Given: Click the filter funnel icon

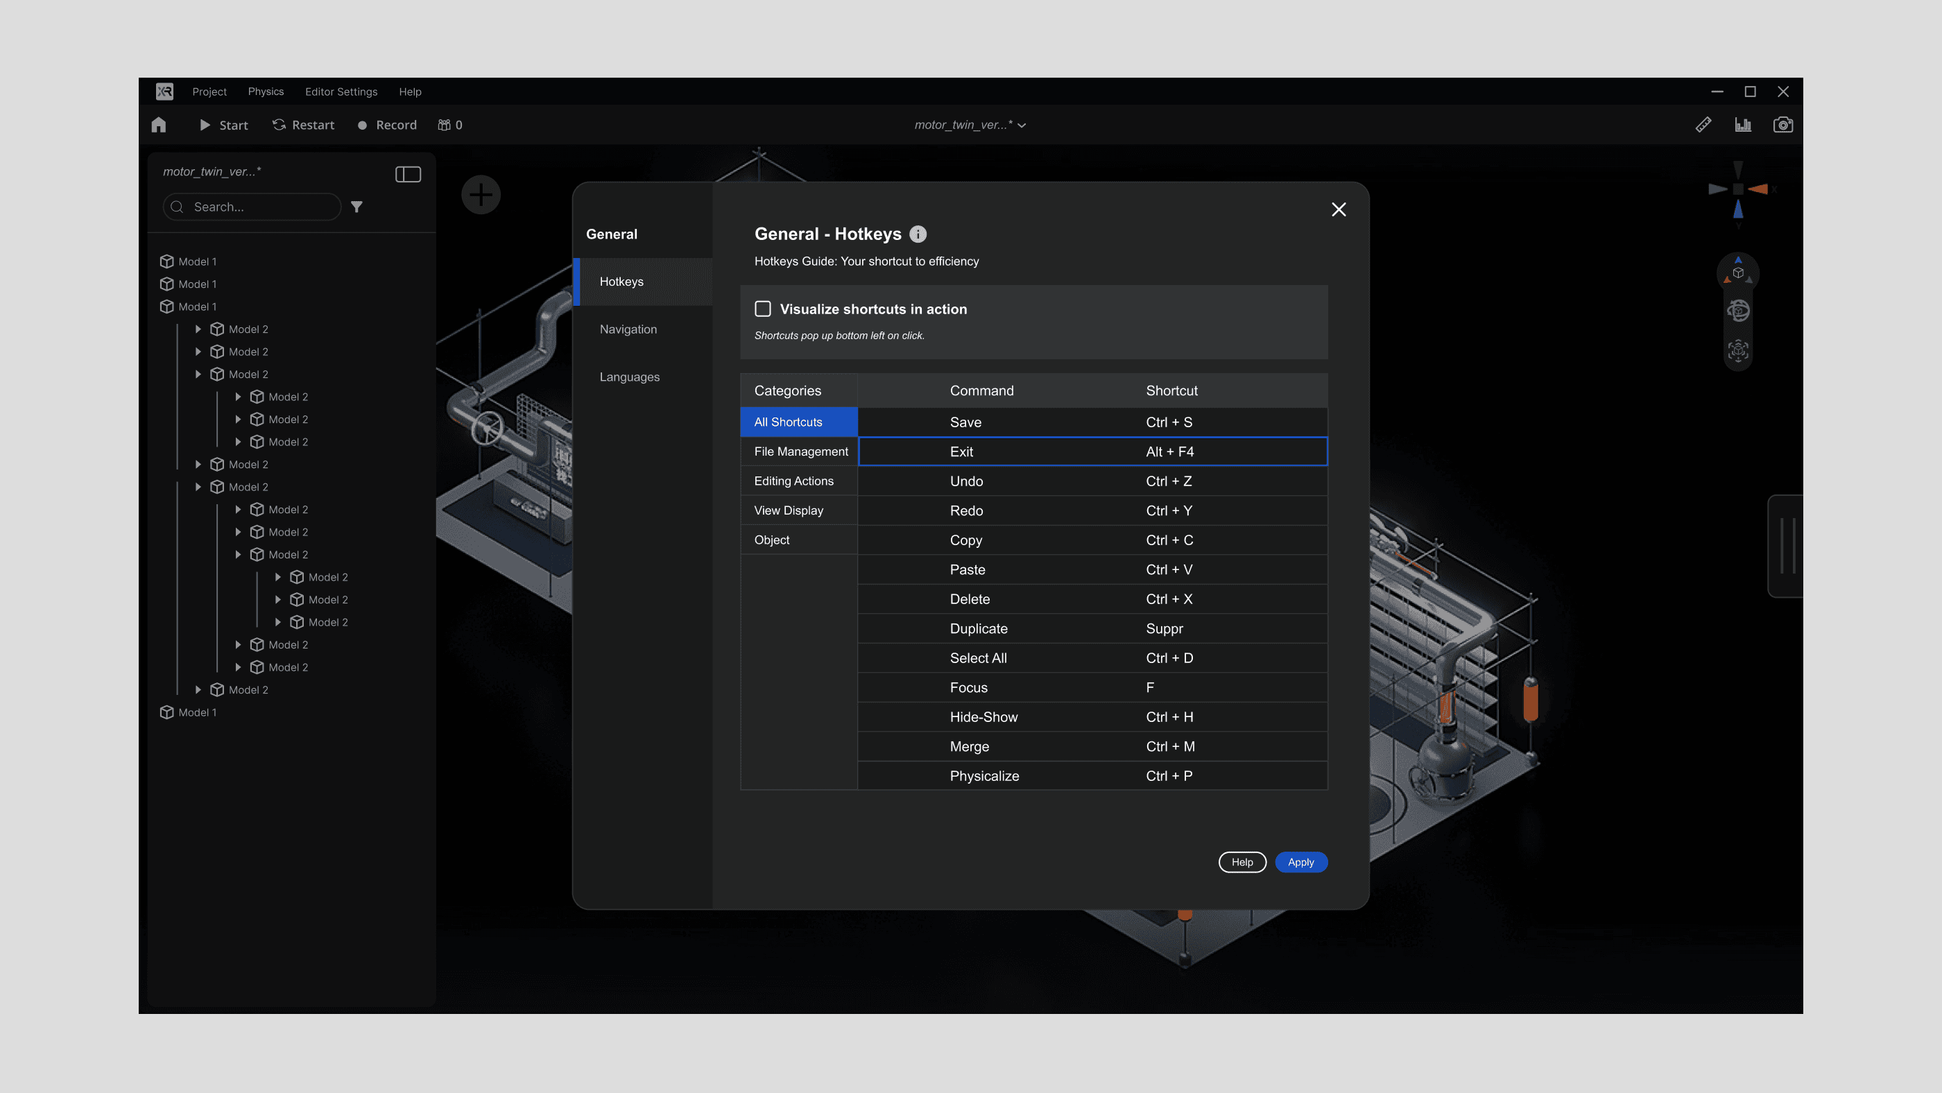Looking at the screenshot, I should click(356, 207).
